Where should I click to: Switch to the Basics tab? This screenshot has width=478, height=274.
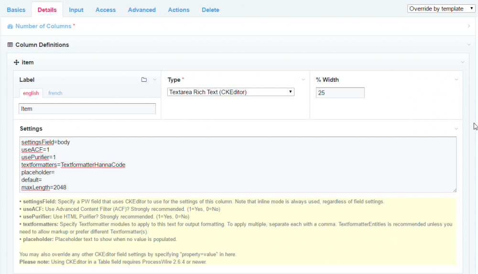coord(16,10)
